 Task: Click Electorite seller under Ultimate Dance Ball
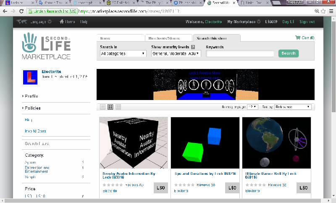pyautogui.click(x=252, y=191)
